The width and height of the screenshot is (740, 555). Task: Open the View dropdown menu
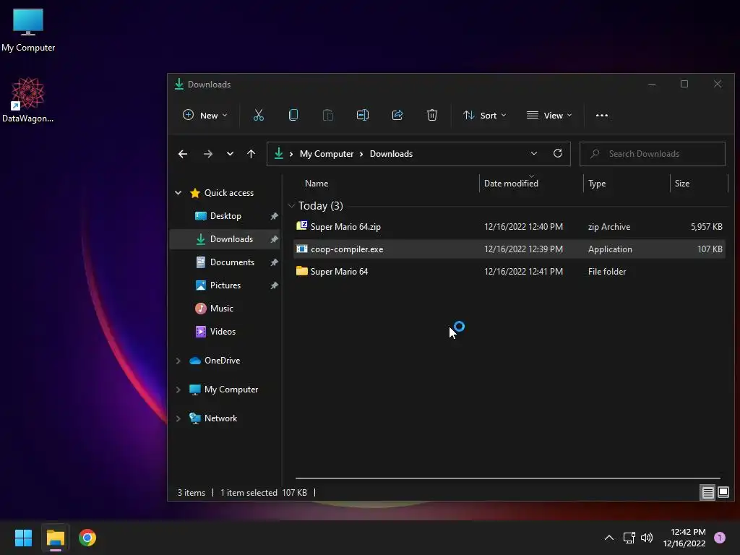tap(549, 115)
